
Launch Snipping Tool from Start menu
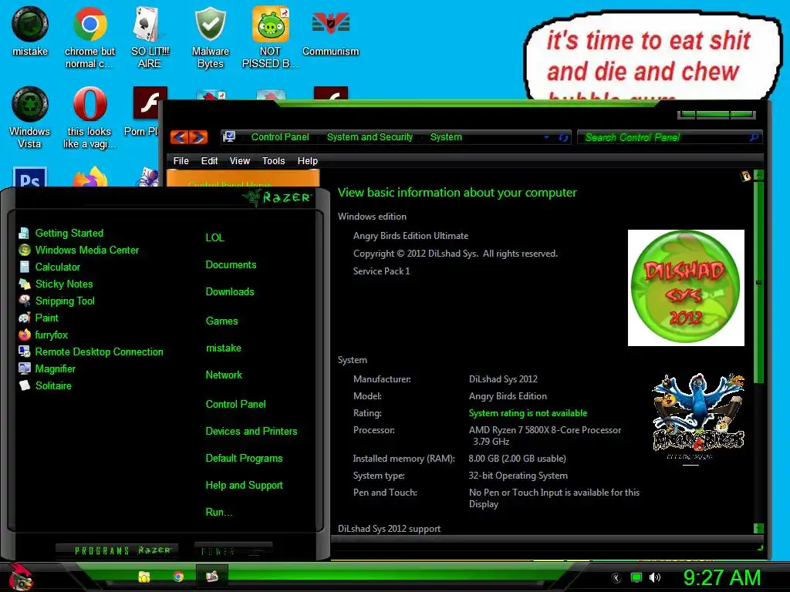56,301
